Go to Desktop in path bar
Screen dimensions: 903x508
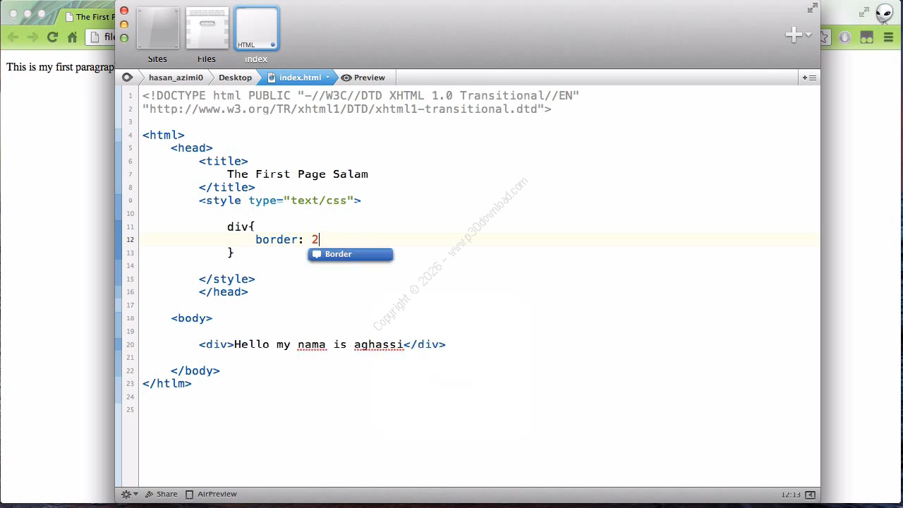pyautogui.click(x=235, y=78)
